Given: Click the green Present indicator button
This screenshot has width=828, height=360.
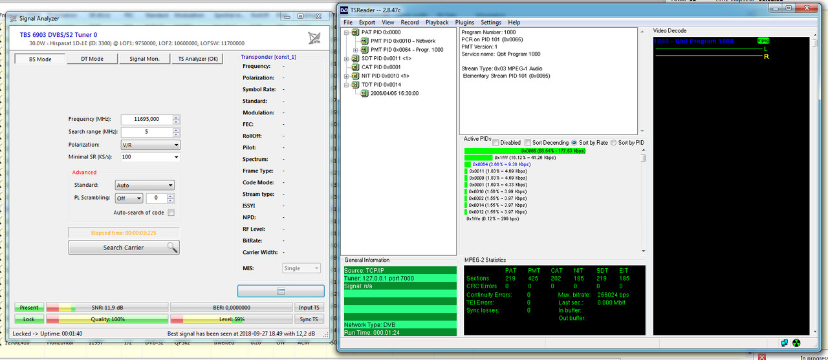Looking at the screenshot, I should 29,308.
